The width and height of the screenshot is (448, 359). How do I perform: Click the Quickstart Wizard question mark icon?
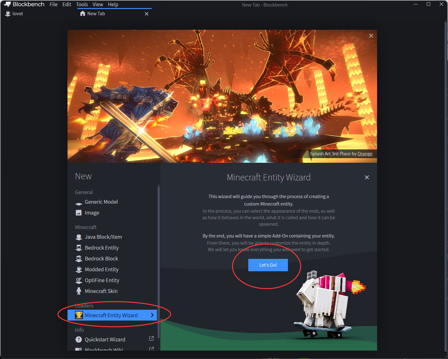[x=79, y=339]
